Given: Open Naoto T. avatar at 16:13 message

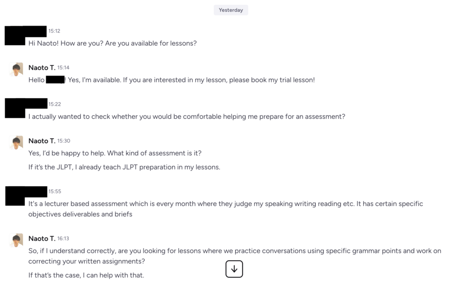Looking at the screenshot, I should click(16, 241).
